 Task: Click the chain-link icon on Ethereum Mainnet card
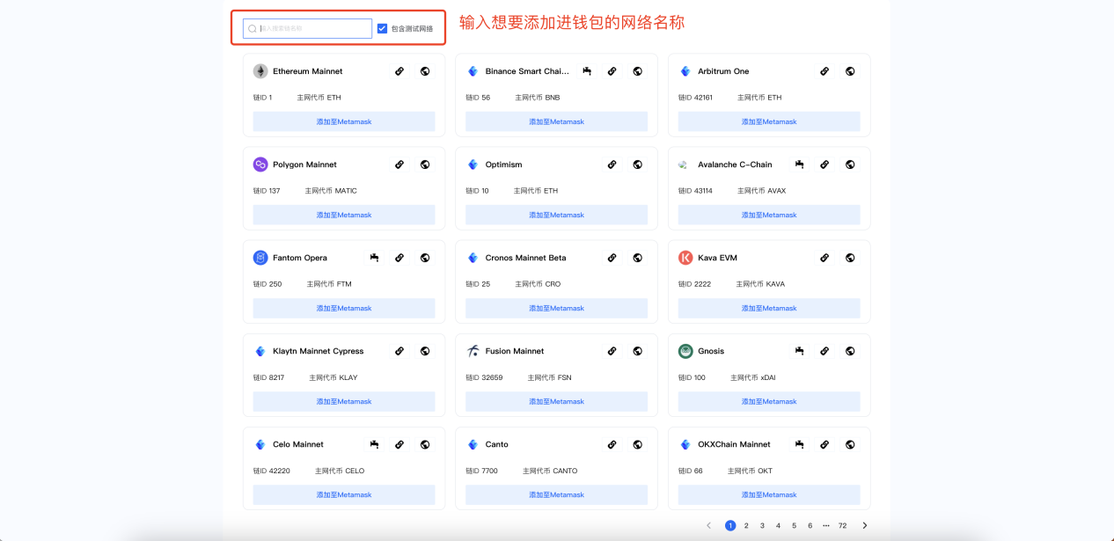coord(399,71)
